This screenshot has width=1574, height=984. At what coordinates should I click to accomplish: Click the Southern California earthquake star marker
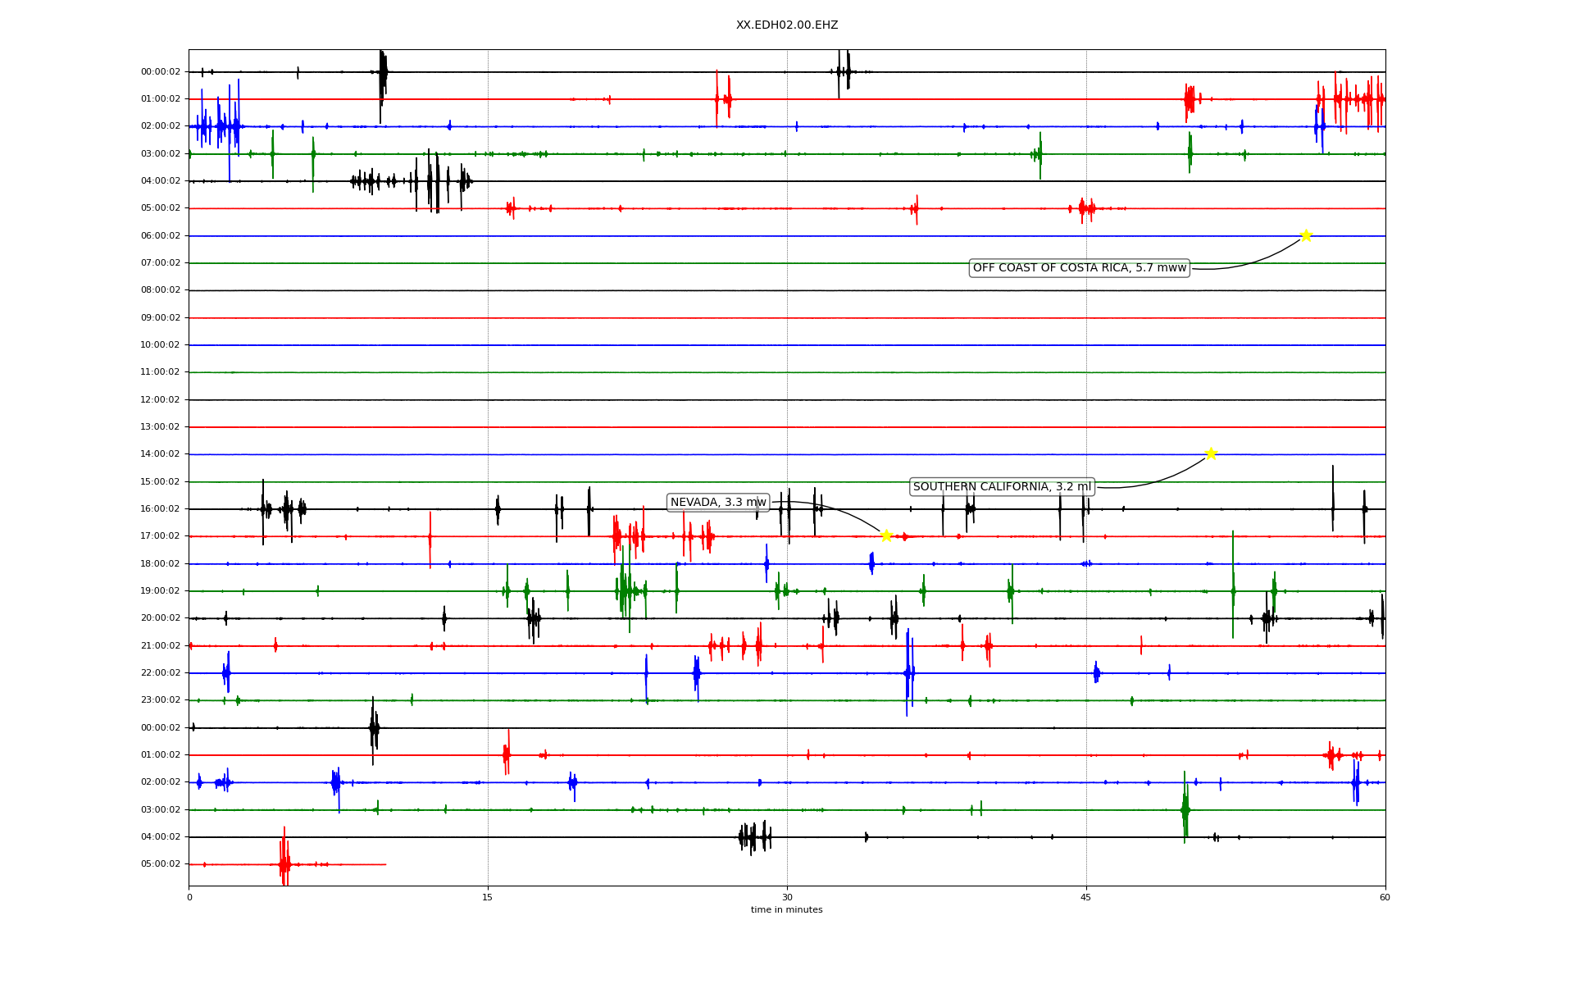click(1211, 453)
